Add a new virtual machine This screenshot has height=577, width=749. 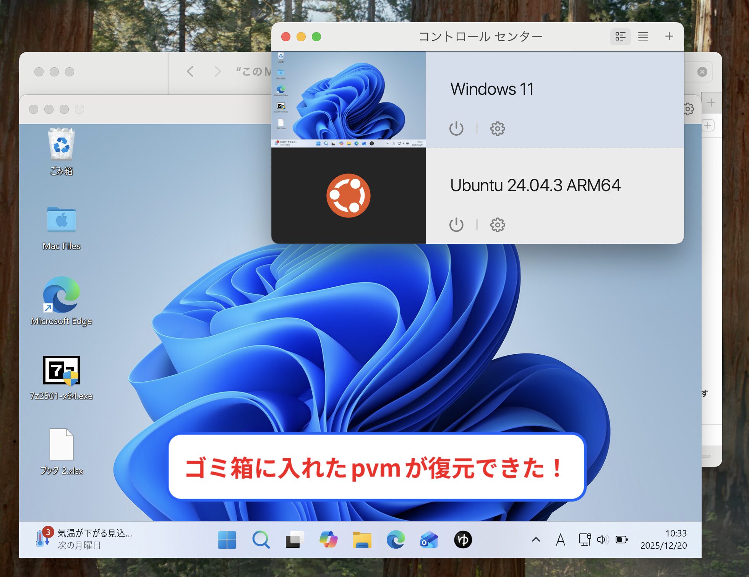(x=669, y=37)
